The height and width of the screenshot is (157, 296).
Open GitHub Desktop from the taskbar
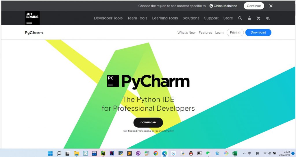click(x=138, y=154)
